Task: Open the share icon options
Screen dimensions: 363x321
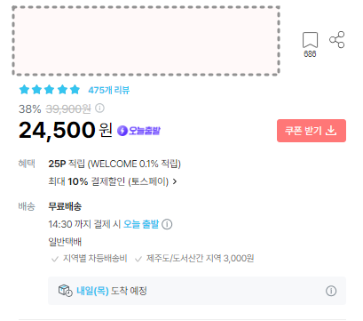Action: click(337, 39)
